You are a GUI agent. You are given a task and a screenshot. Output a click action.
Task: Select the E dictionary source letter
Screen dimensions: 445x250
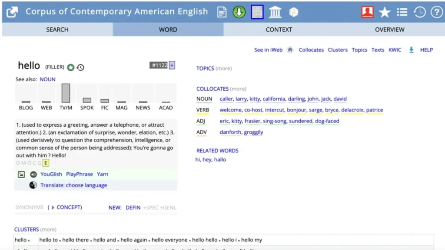click(46, 163)
